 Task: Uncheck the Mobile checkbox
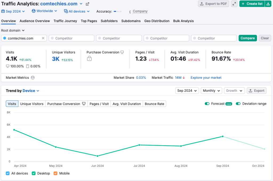point(55,173)
